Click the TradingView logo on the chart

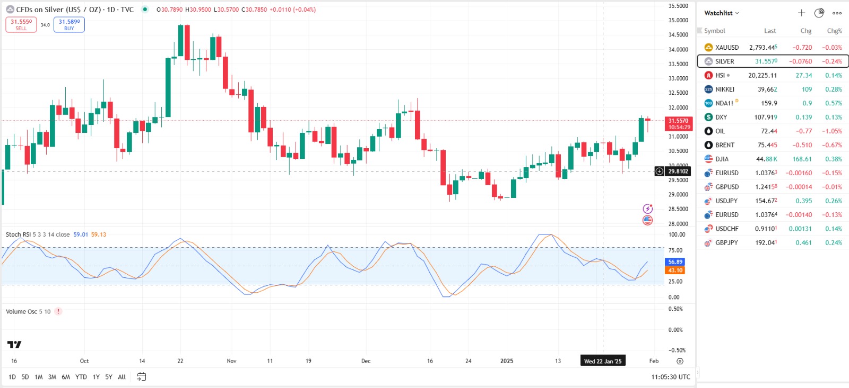coord(14,345)
